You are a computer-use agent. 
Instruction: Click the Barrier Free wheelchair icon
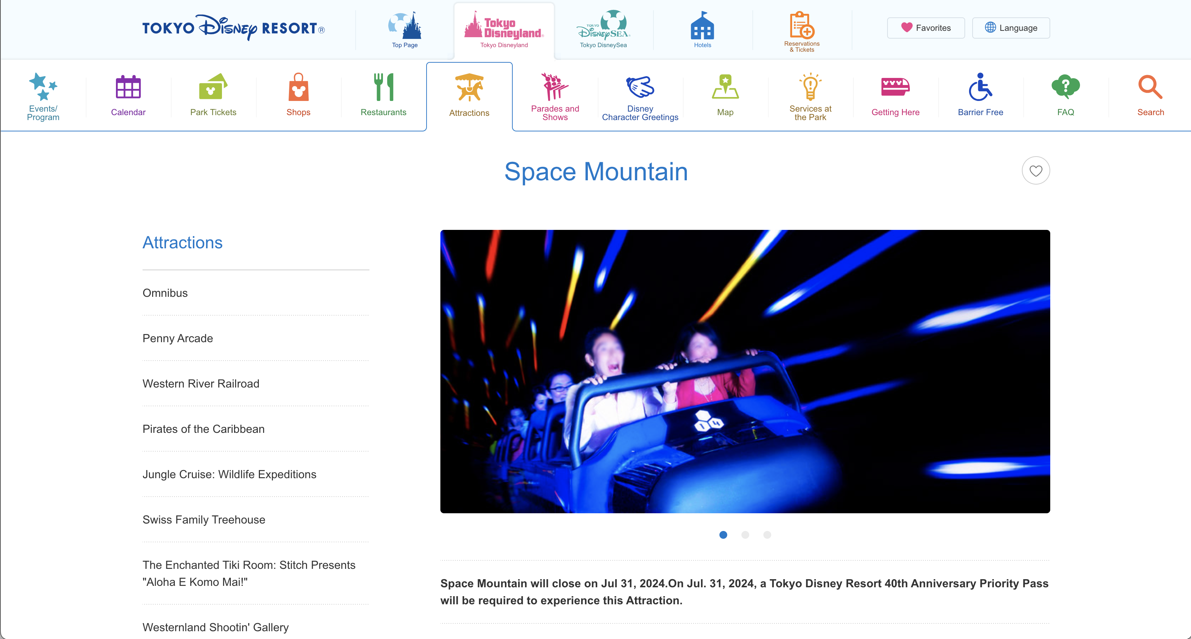click(980, 87)
